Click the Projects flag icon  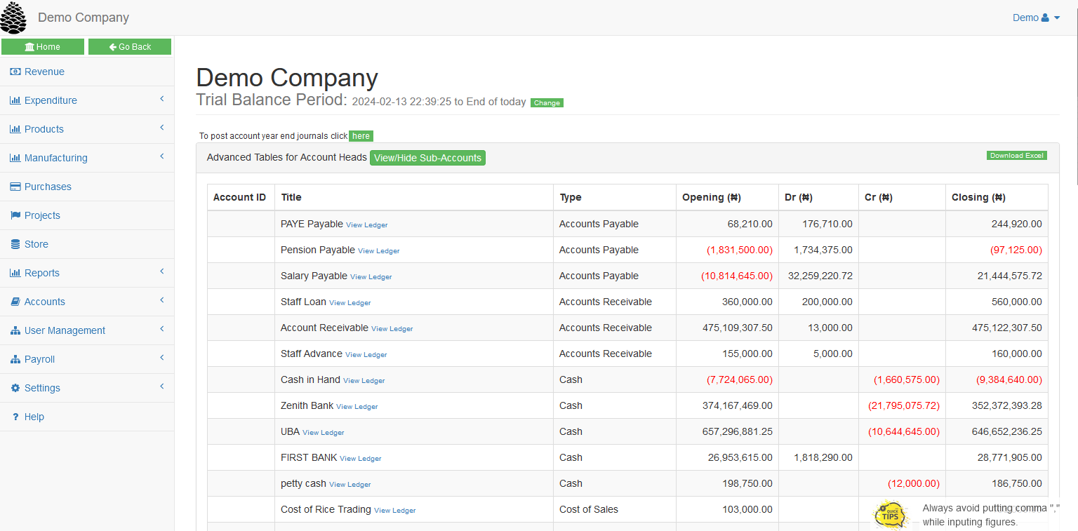(15, 215)
